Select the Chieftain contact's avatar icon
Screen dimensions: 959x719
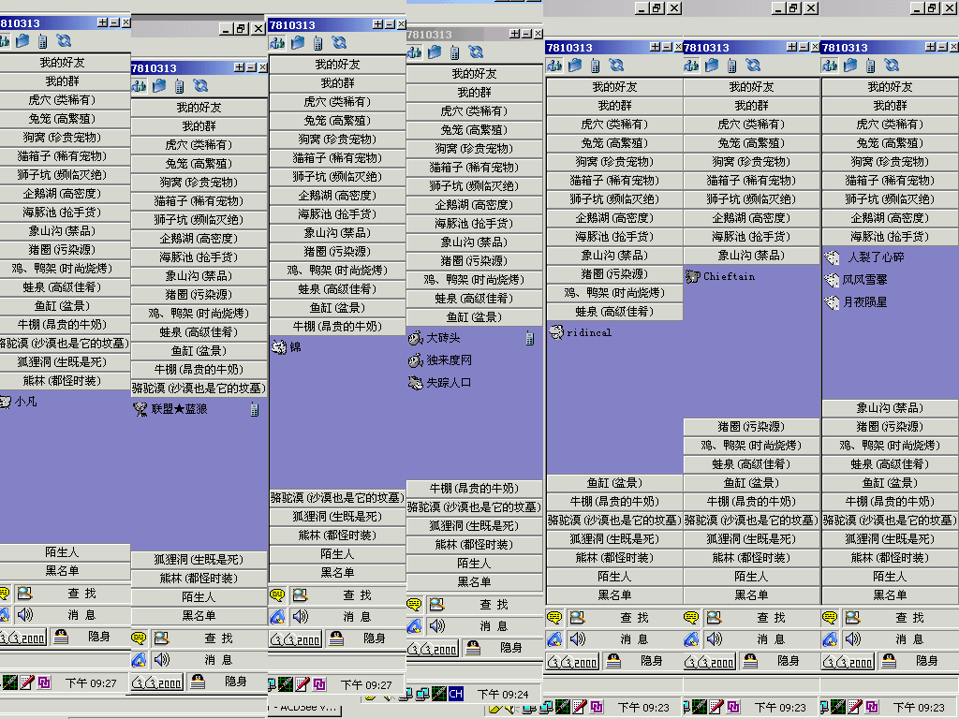point(693,276)
